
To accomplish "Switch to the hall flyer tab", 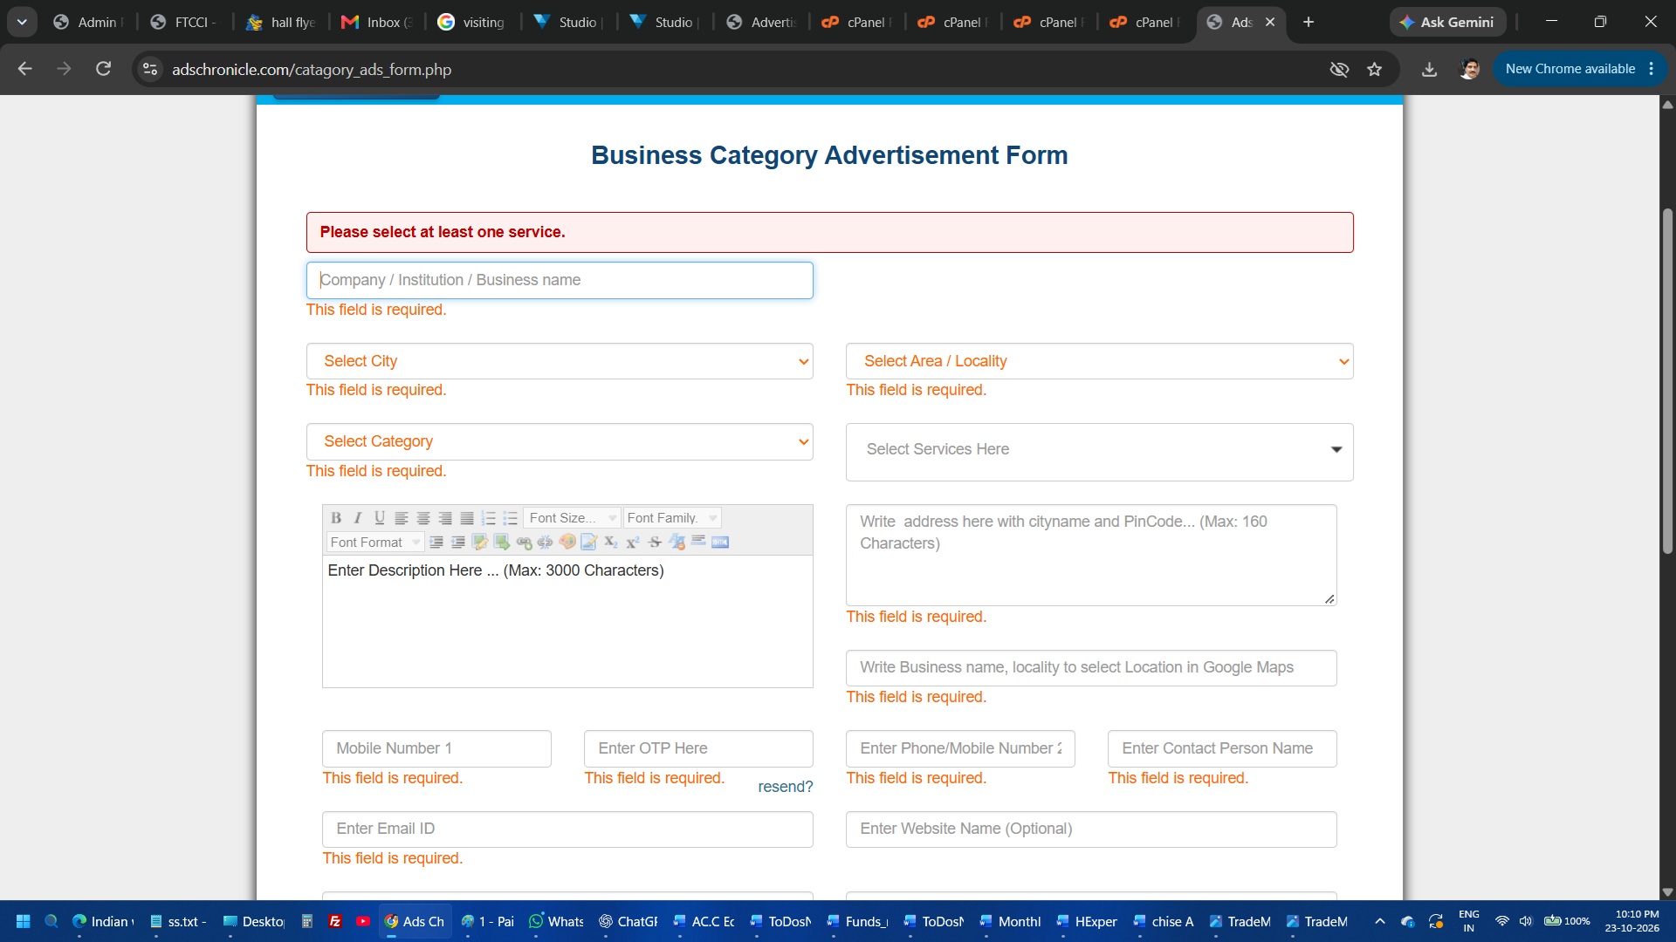I will click(x=281, y=23).
